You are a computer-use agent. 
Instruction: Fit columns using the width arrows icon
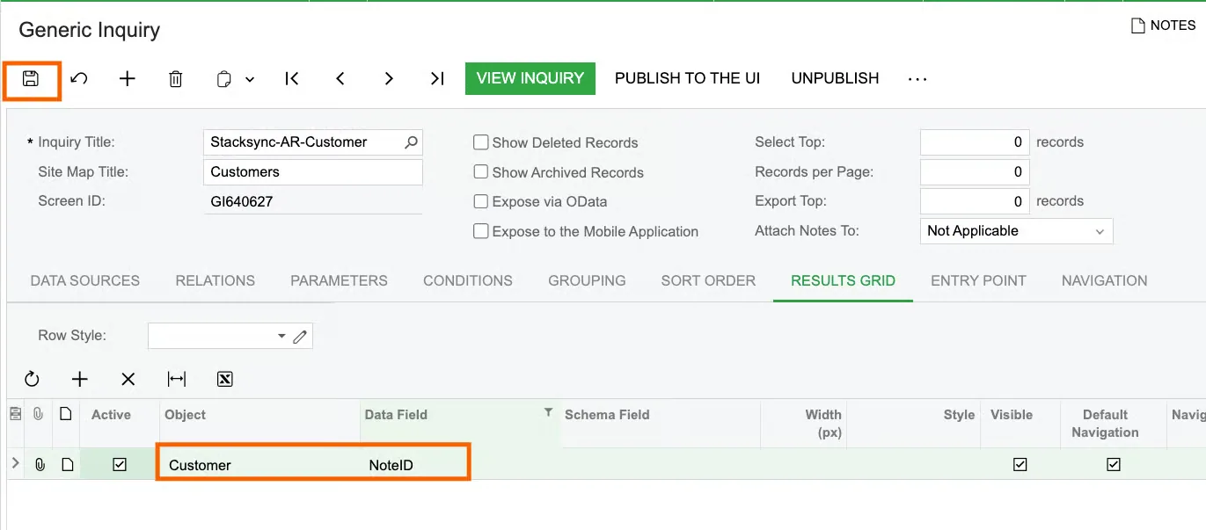coord(177,379)
